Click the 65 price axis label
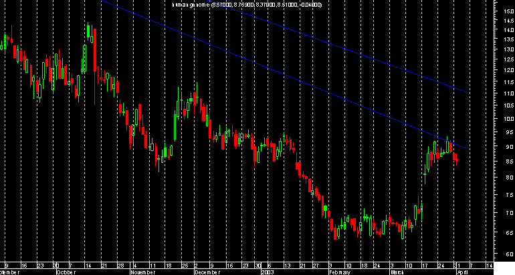The image size is (515, 275). 510,233
